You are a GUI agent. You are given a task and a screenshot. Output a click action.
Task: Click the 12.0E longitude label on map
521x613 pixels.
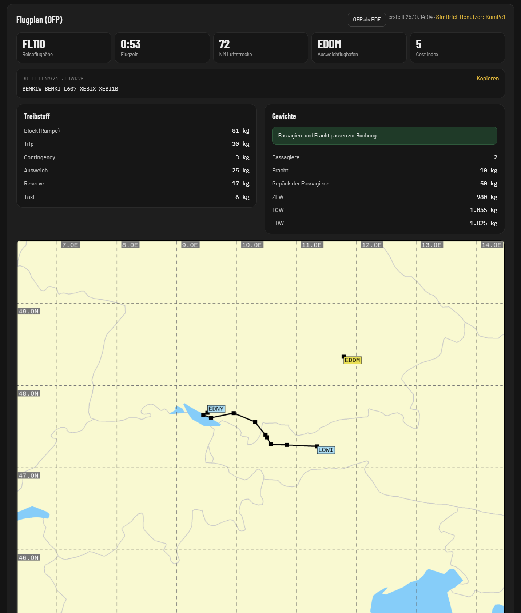[372, 245]
